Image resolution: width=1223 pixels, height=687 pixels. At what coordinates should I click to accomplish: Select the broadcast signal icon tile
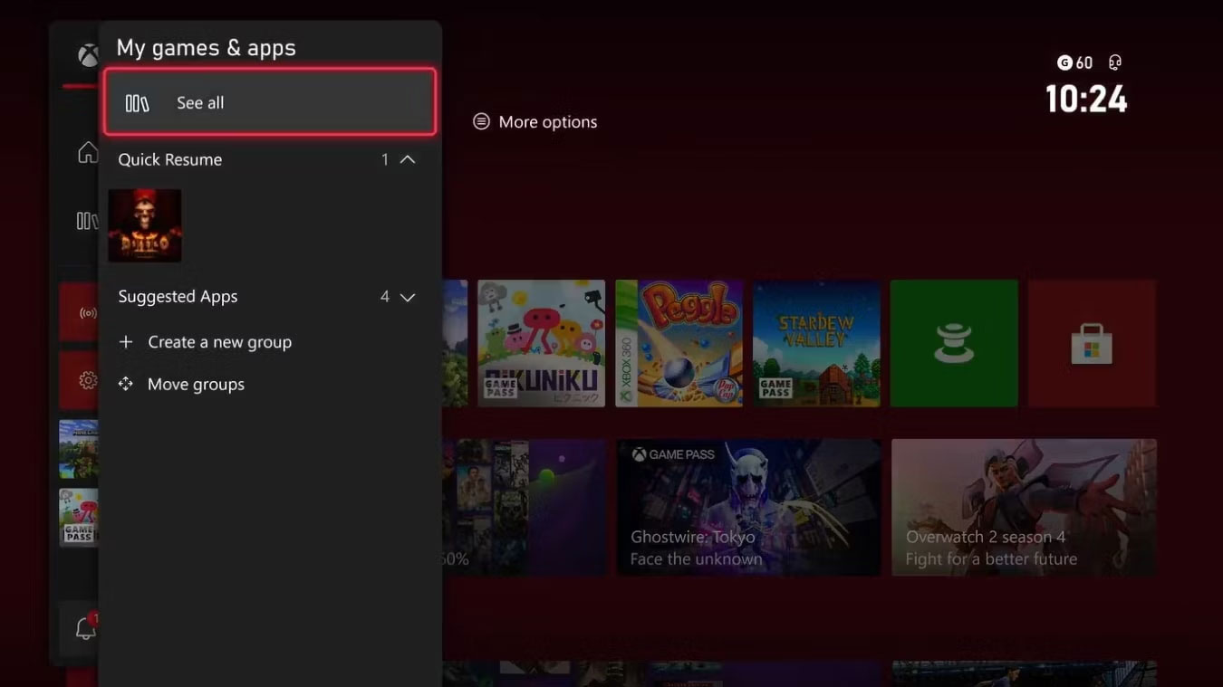[x=80, y=312]
